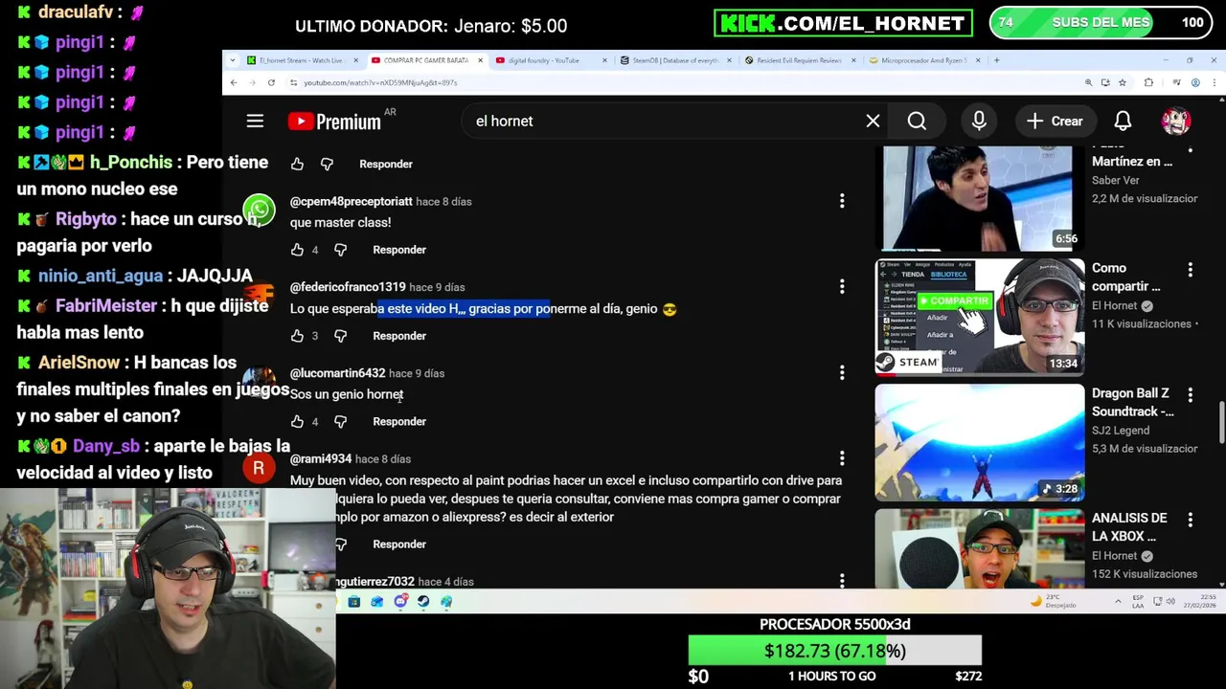The height and width of the screenshot is (689, 1226).
Task: Like the topmost partially visible comment
Action: tap(298, 165)
